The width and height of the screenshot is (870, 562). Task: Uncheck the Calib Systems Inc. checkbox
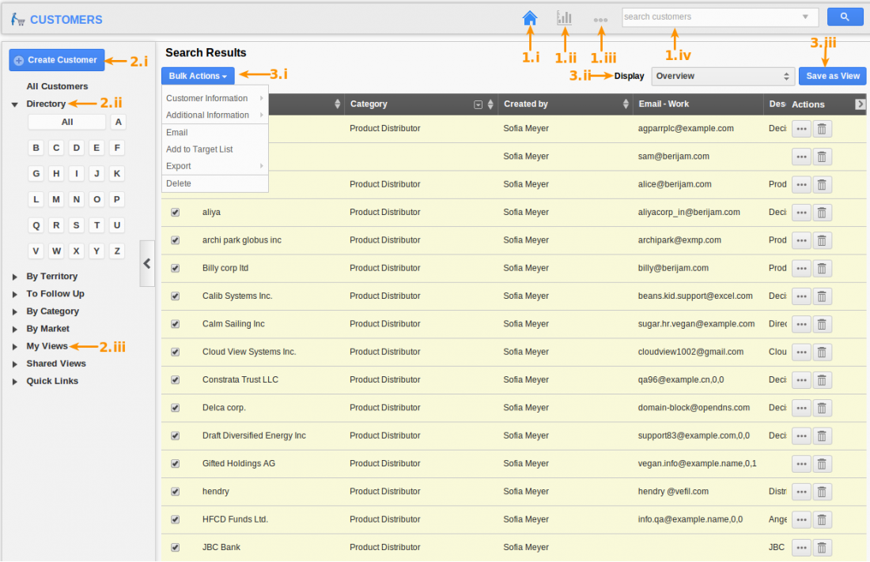pyautogui.click(x=176, y=296)
